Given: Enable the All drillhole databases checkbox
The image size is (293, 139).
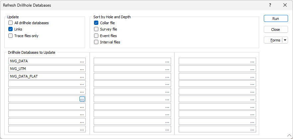Looking at the screenshot, I should [x=11, y=23].
